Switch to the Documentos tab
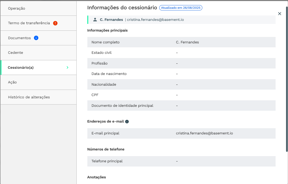 pos(19,38)
